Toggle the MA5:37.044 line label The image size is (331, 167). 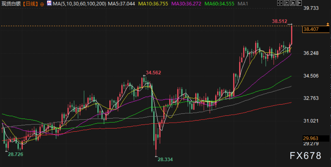(x=122, y=4)
